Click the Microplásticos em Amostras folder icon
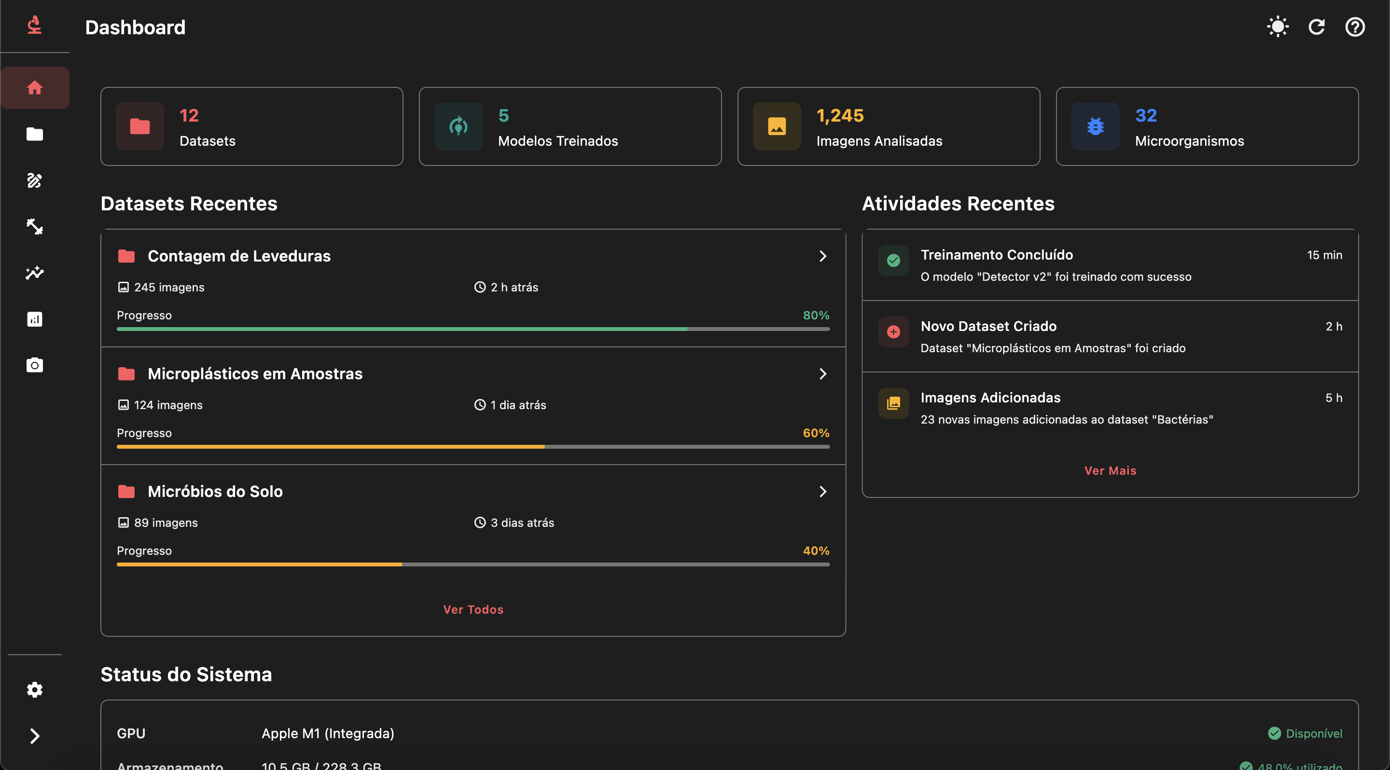The height and width of the screenshot is (770, 1390). 126,374
